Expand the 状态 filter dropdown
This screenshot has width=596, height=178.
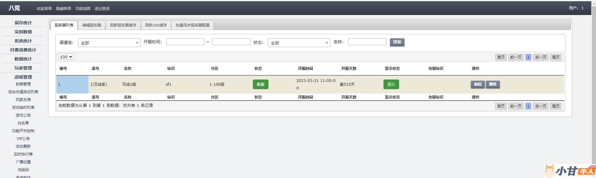(299, 43)
